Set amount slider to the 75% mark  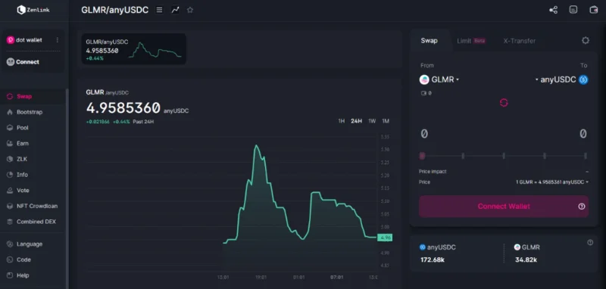(x=545, y=156)
